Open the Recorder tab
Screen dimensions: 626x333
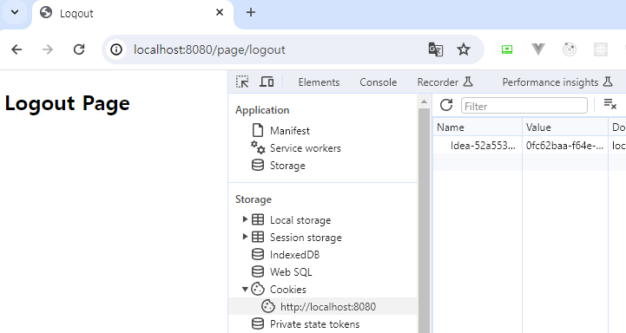coord(445,82)
